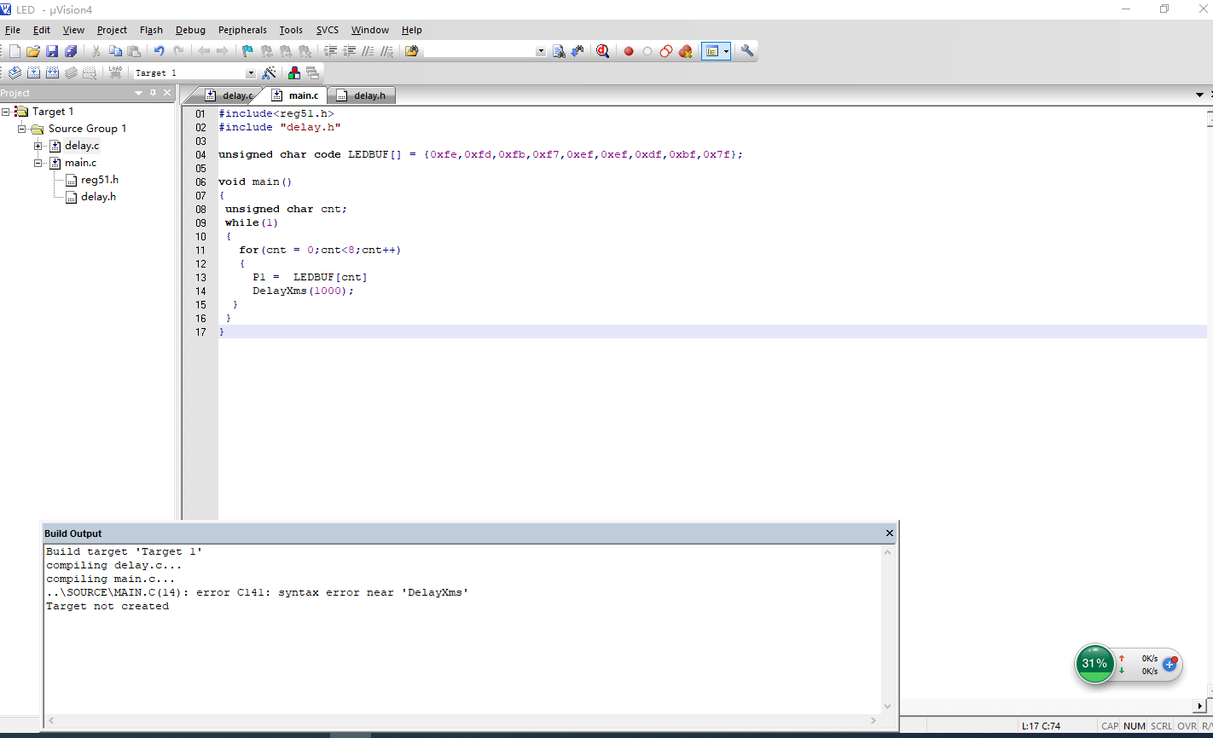1213x738 pixels.
Task: Open Target Options with the magic wand icon
Action: [269, 73]
